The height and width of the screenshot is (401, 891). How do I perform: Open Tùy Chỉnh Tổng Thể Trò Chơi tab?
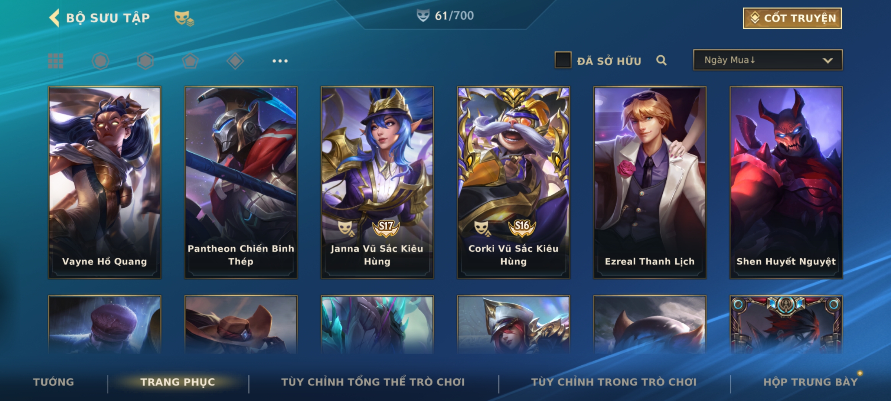coord(373,382)
